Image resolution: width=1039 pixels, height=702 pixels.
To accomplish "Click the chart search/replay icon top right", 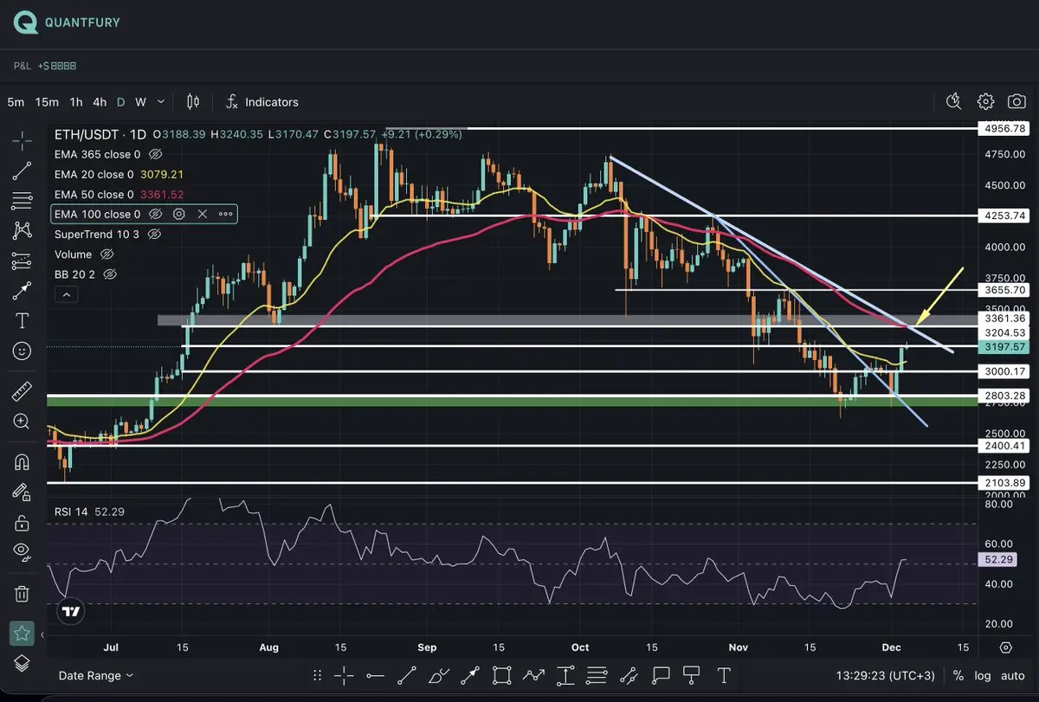I will coord(954,102).
